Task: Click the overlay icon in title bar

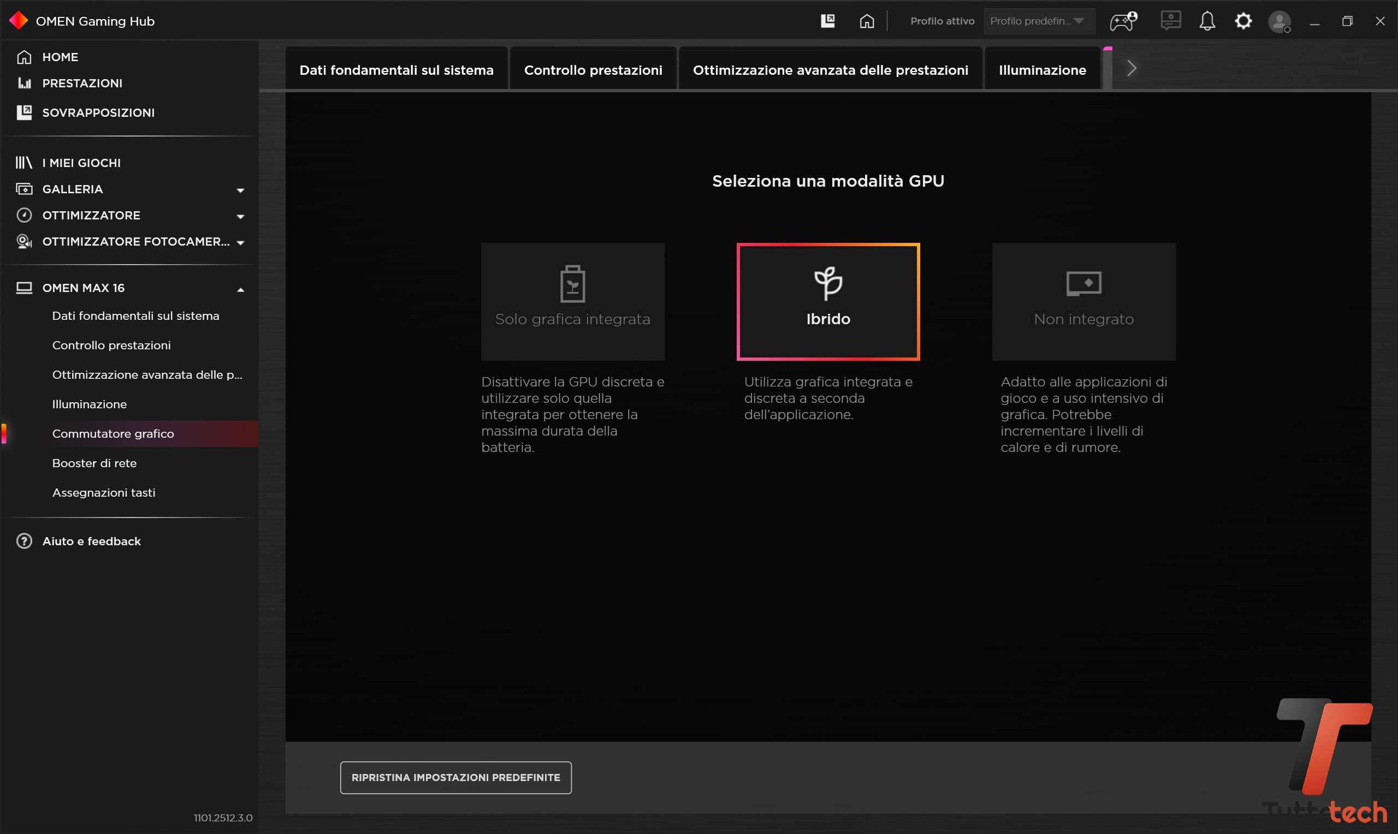Action: pos(827,21)
